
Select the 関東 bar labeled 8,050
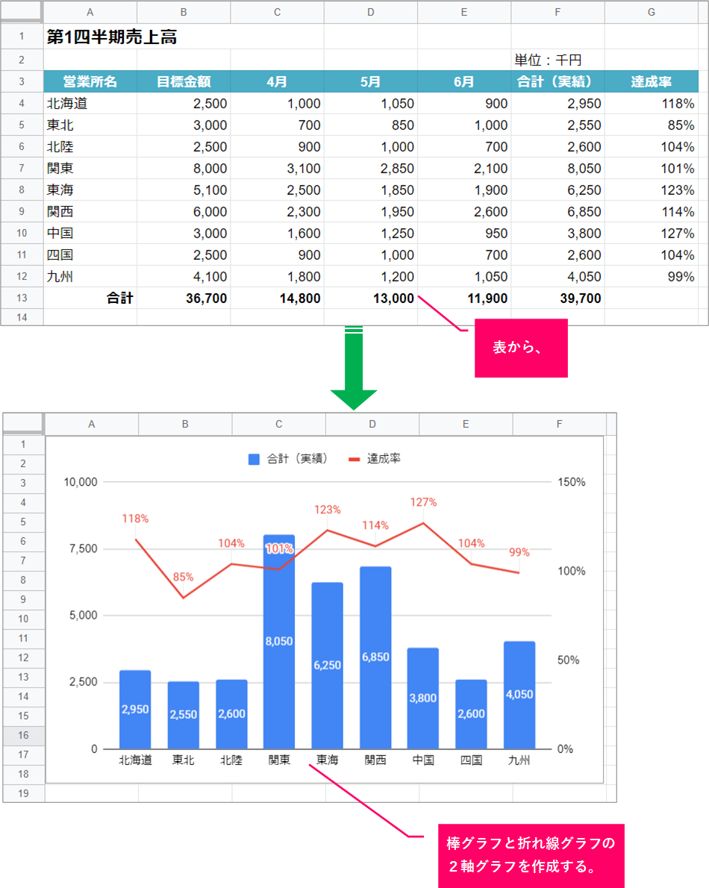[x=279, y=640]
